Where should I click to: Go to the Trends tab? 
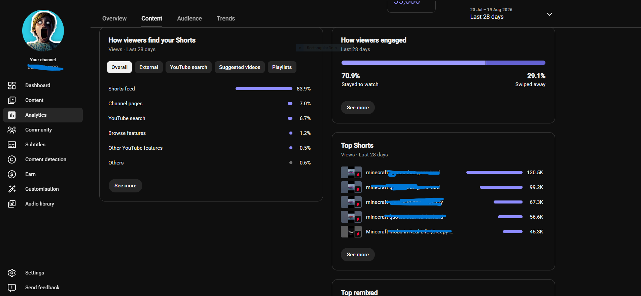pos(226,18)
